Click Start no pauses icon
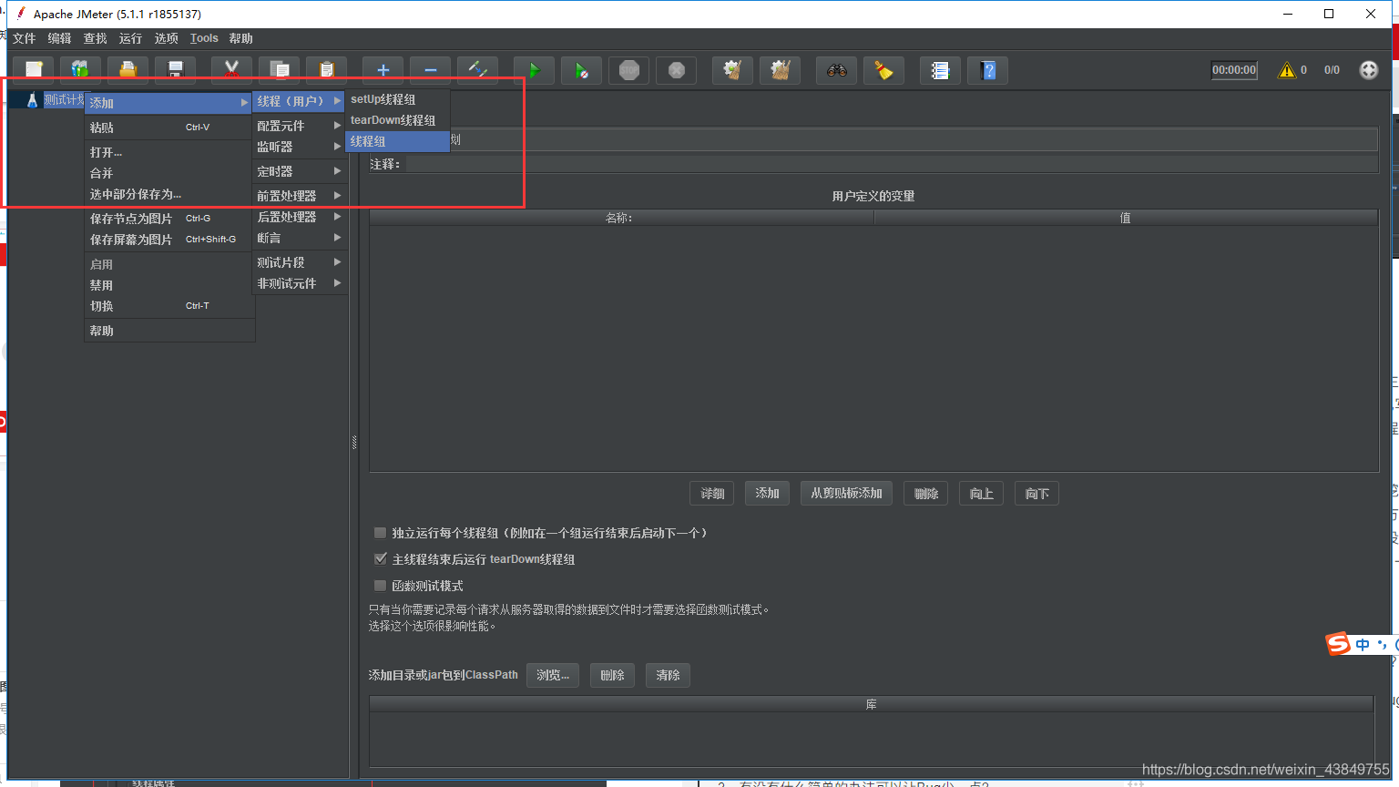1399x787 pixels. [x=582, y=70]
